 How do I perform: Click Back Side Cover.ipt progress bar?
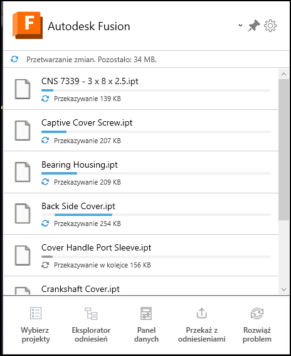[156, 215]
